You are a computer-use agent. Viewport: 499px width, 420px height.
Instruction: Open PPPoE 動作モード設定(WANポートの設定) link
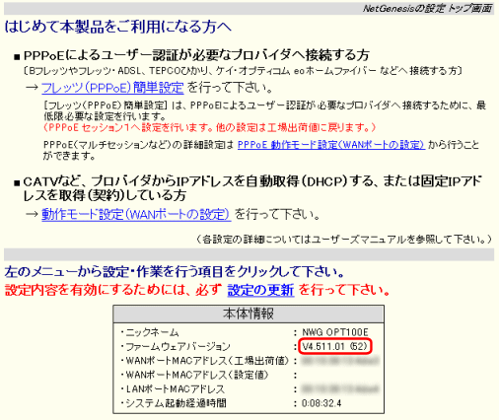[x=331, y=145]
